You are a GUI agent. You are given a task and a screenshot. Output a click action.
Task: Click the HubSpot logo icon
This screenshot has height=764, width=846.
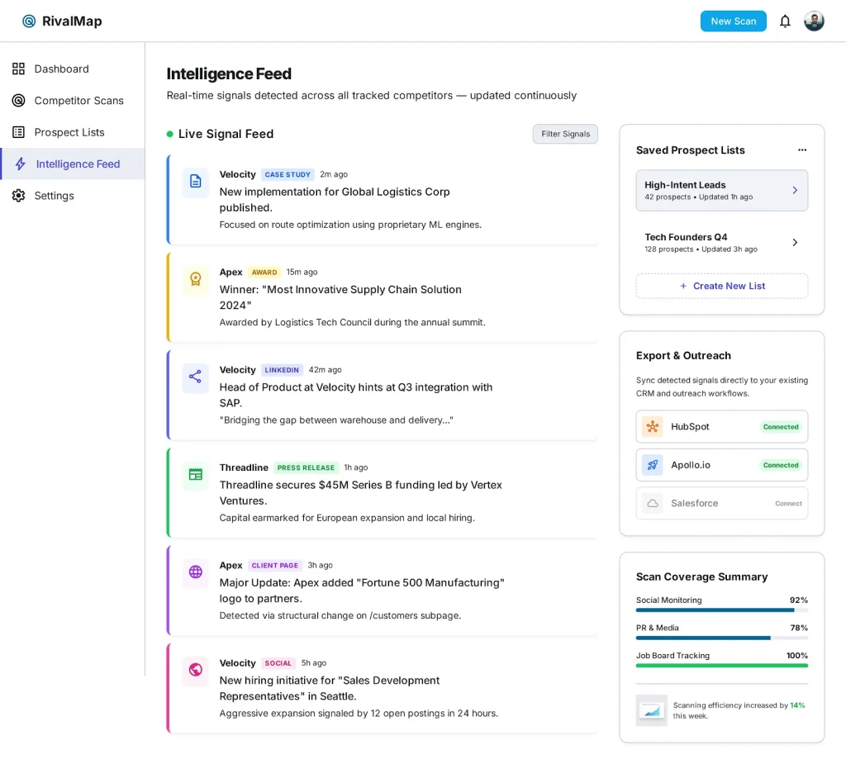pyautogui.click(x=653, y=426)
